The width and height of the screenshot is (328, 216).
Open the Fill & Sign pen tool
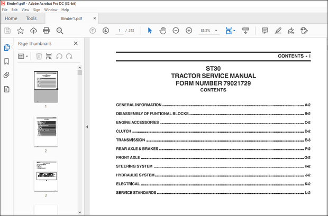point(291,31)
